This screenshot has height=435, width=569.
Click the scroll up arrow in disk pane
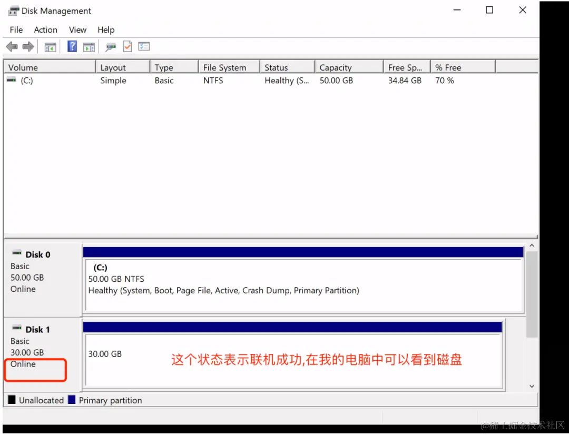(532, 245)
